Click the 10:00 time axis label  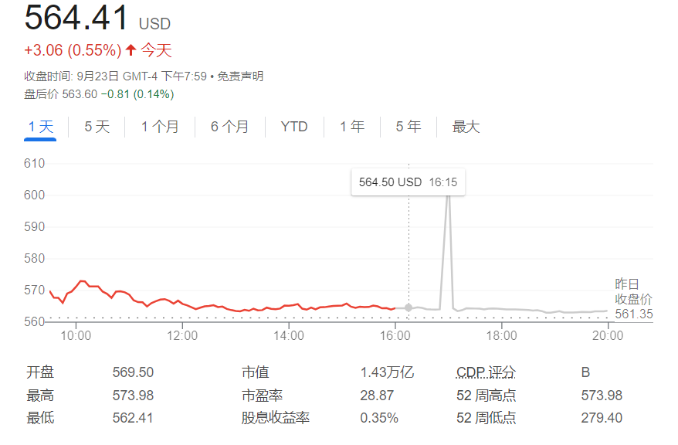[x=76, y=336]
